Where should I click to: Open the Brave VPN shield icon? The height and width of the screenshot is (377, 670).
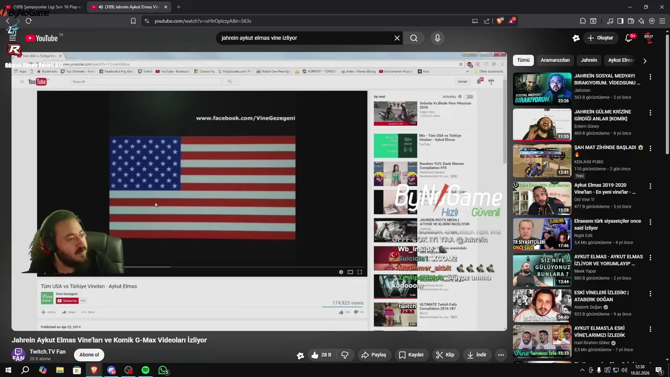pyautogui.click(x=652, y=21)
